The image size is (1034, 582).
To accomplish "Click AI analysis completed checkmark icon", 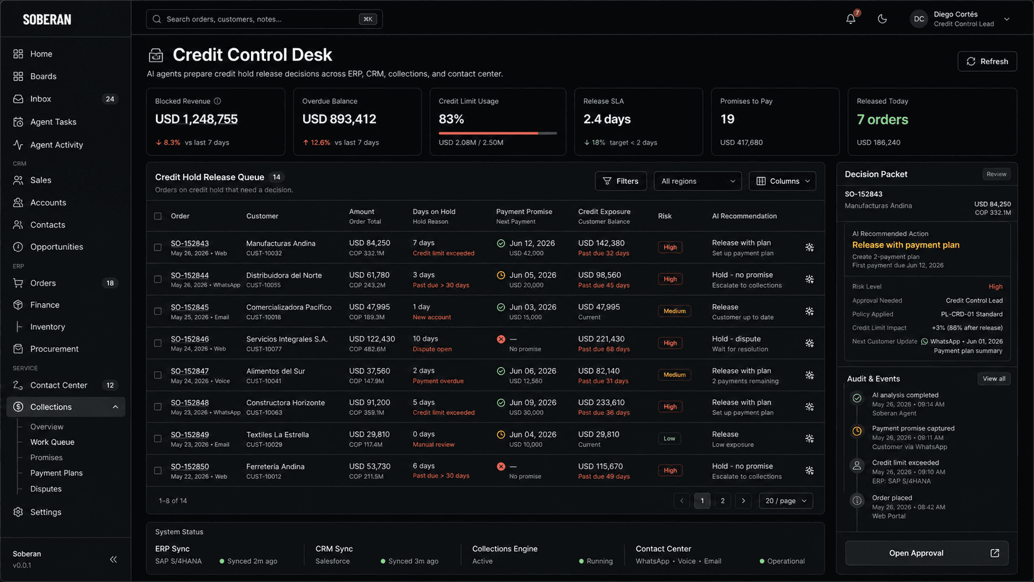I will pos(857,398).
